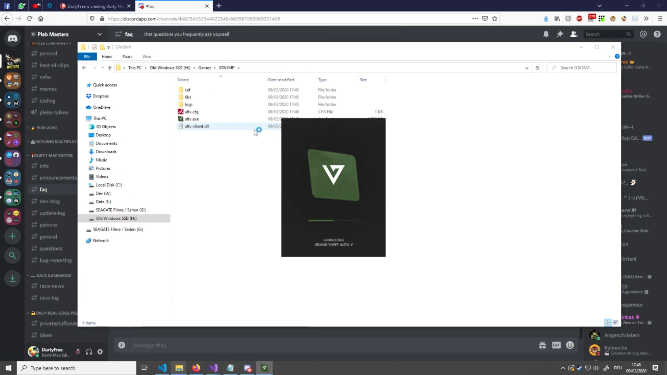Click Explorer back arrow

(84, 68)
